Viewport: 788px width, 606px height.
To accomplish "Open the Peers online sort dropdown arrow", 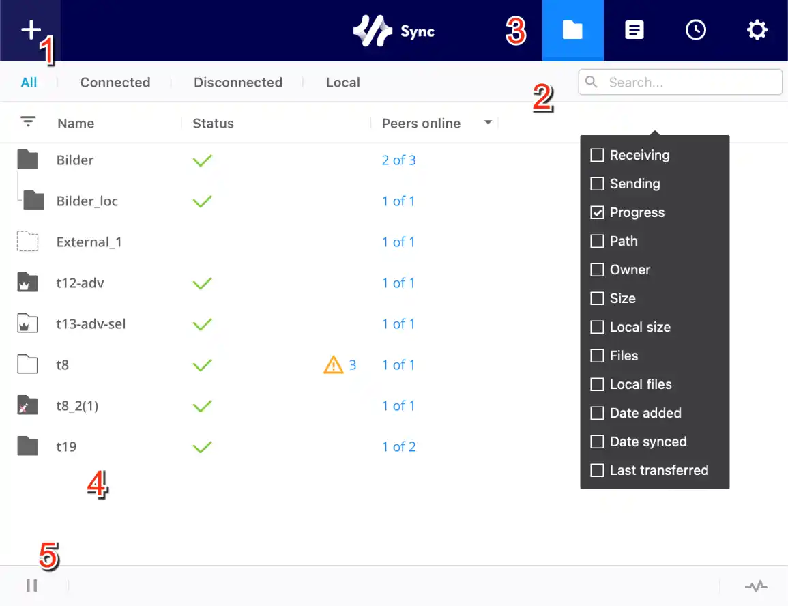I will (x=488, y=123).
